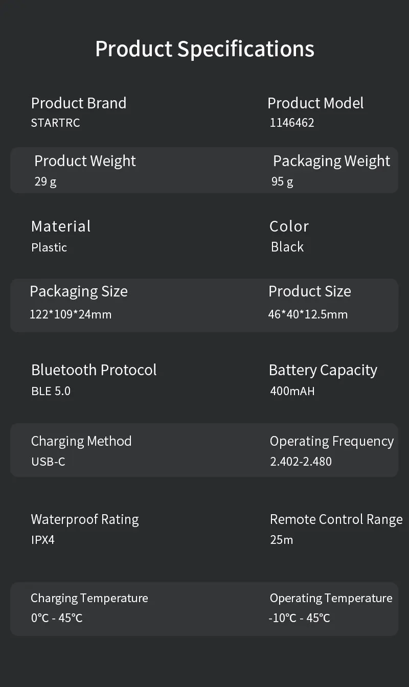
Task: Select the Product Brand label
Action: coord(79,103)
